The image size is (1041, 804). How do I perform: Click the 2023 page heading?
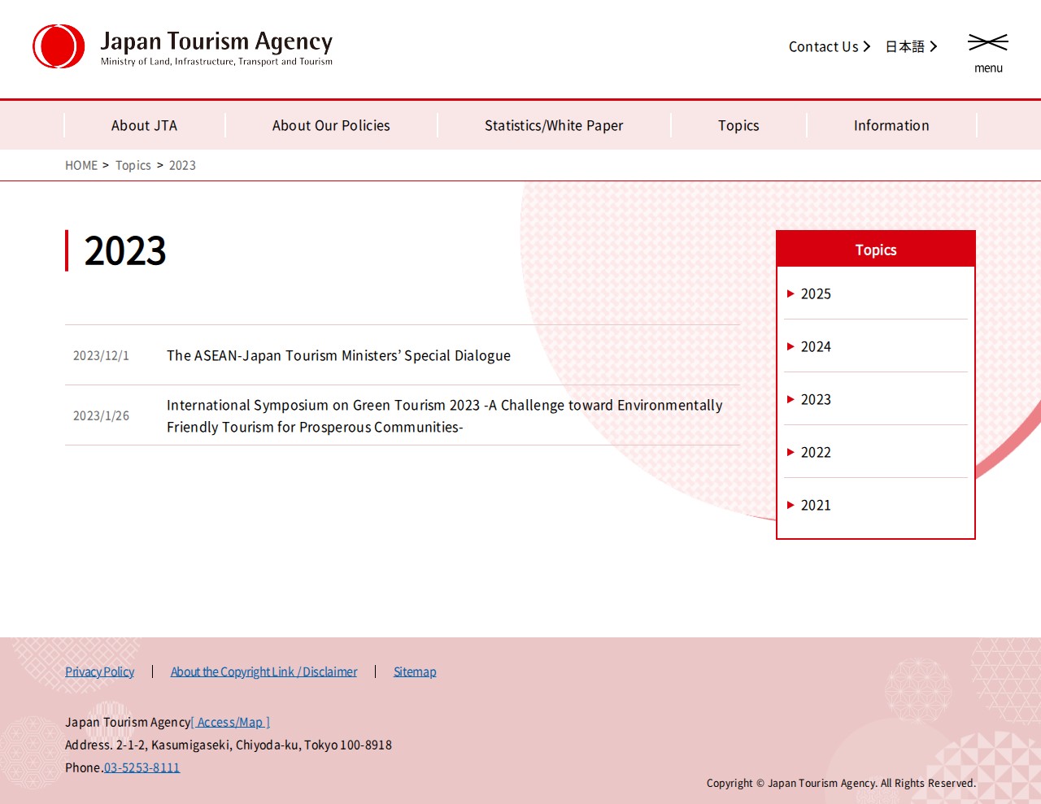[x=125, y=250]
